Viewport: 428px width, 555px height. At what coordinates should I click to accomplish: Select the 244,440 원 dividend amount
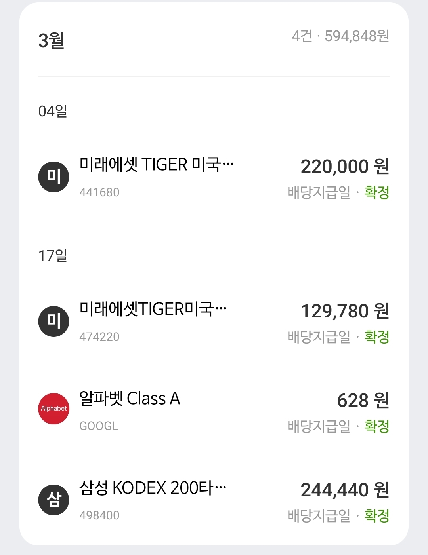[x=344, y=490]
